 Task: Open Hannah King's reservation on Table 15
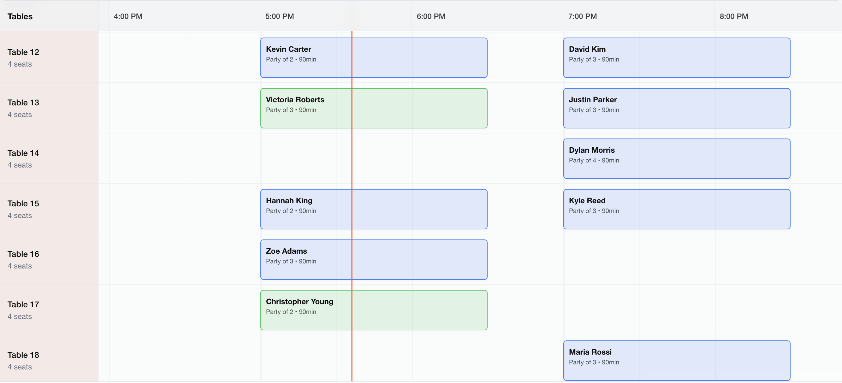pyautogui.click(x=373, y=209)
